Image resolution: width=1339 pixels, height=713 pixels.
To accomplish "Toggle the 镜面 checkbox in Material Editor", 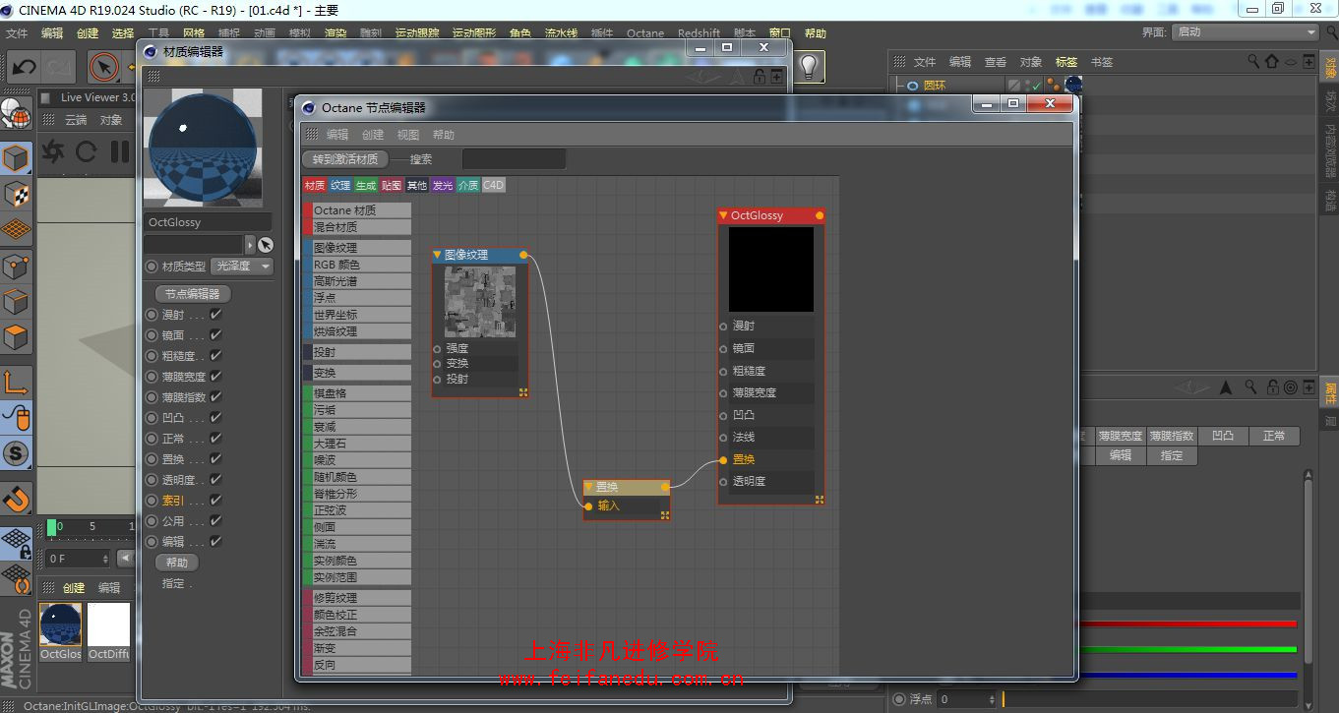I will [215, 335].
